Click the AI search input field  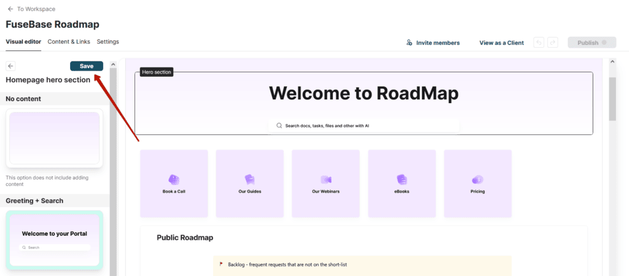click(364, 125)
